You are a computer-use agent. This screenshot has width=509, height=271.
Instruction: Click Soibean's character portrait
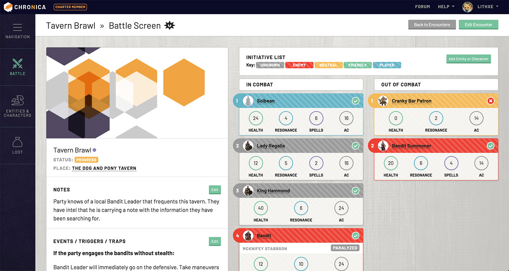[x=248, y=101]
